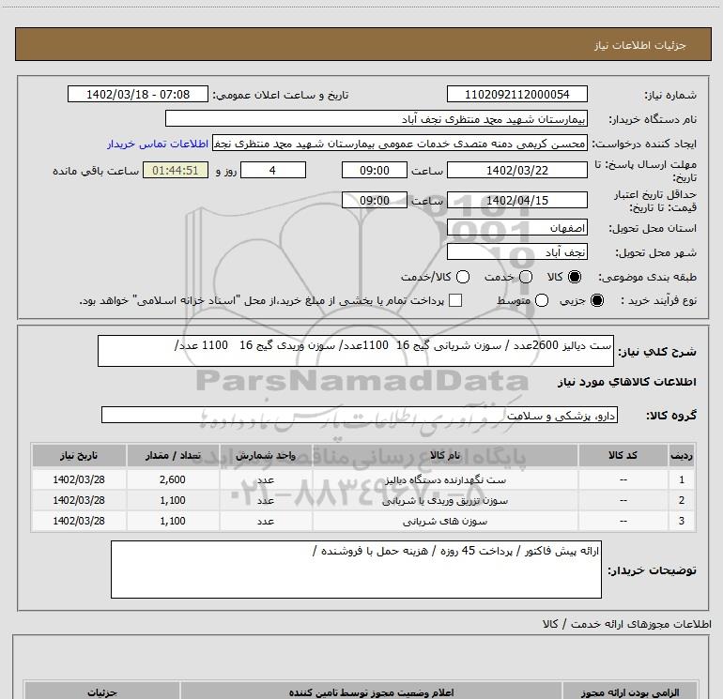Select the کالا radio button
723x699 pixels.
click(575, 277)
